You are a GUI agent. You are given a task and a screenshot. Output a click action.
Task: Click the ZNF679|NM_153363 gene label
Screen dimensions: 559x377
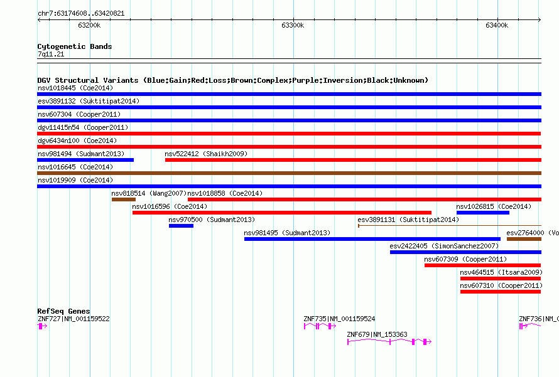(377, 334)
